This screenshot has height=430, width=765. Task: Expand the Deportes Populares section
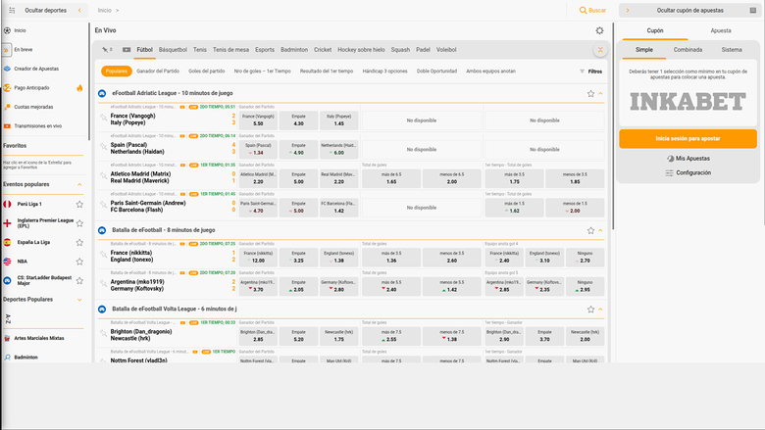pos(79,300)
